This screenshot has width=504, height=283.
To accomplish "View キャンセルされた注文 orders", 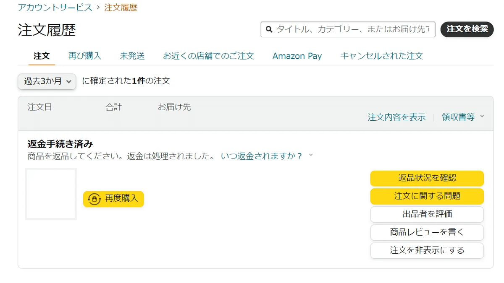I will [381, 56].
